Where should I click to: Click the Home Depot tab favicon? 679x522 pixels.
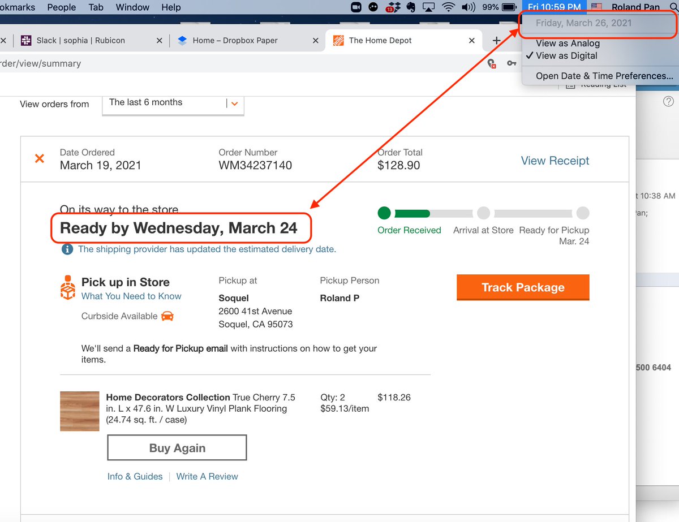pyautogui.click(x=338, y=40)
